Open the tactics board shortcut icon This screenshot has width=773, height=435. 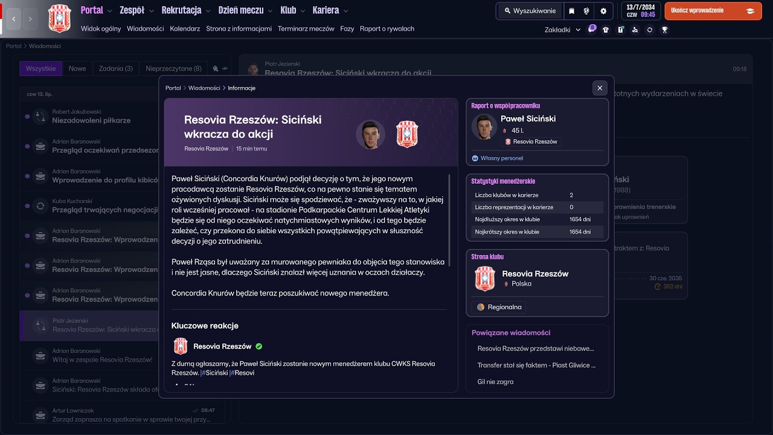tap(620, 30)
